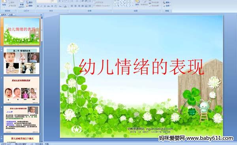Open the font name combo box

click(x=44, y=1)
